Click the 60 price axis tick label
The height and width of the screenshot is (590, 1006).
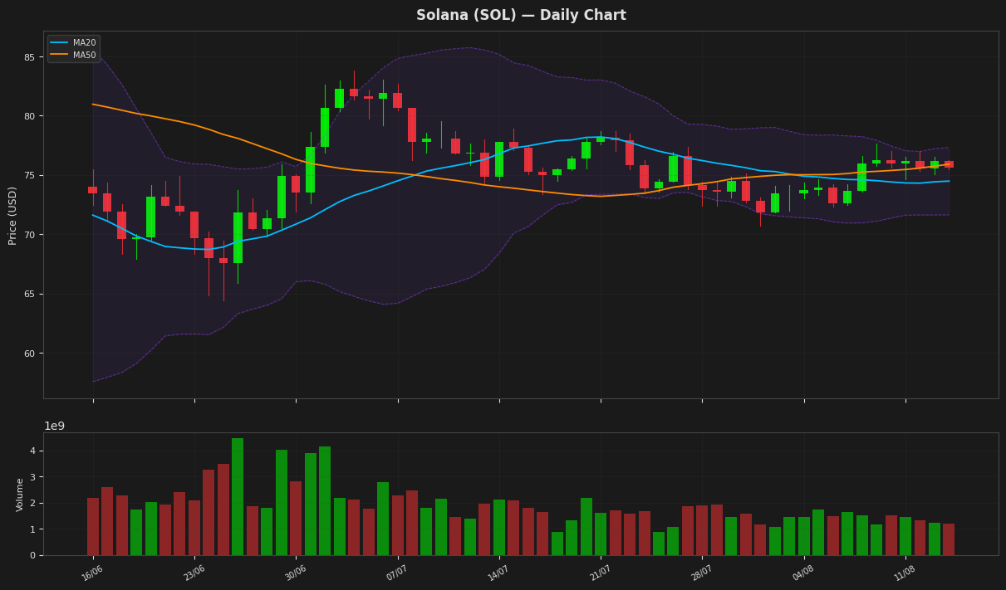click(29, 354)
